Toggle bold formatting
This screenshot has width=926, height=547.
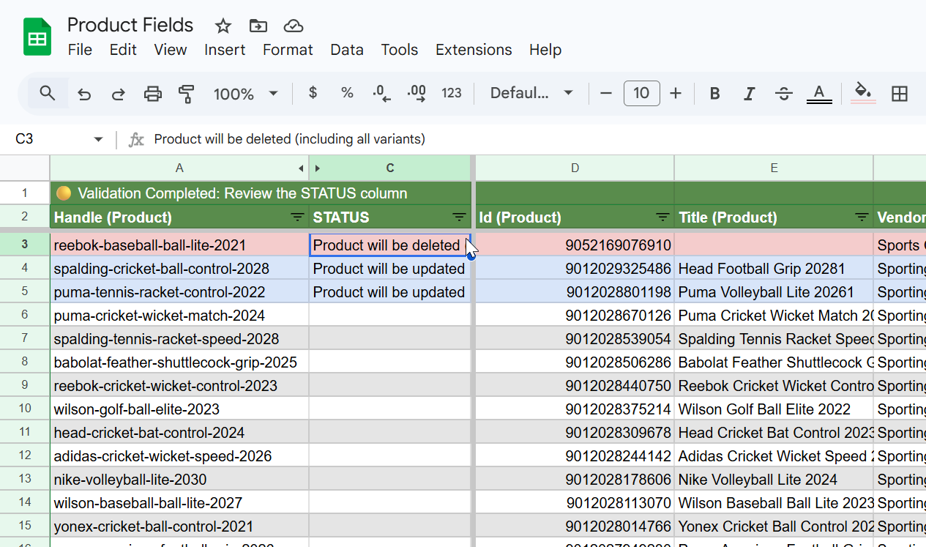pyautogui.click(x=714, y=93)
